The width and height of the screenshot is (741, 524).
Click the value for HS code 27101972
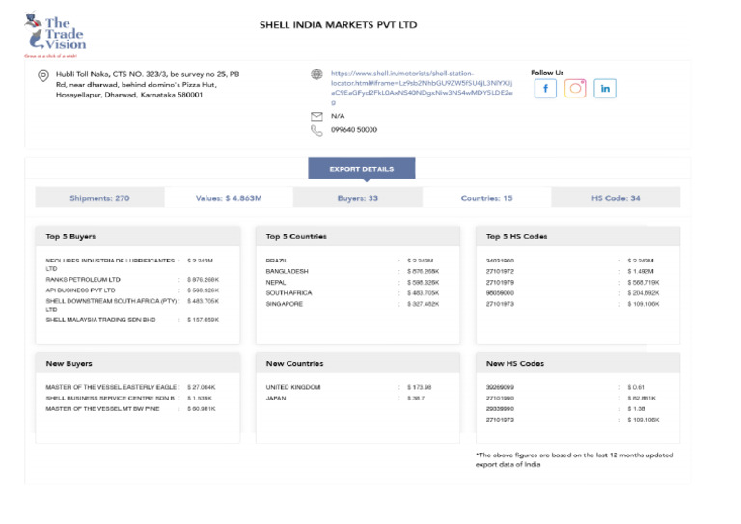[x=641, y=272]
